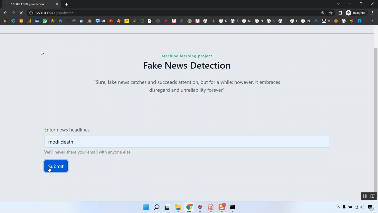This screenshot has height=213, width=378.
Task: Open the zoom magnifier in the address bar
Action: click(323, 13)
